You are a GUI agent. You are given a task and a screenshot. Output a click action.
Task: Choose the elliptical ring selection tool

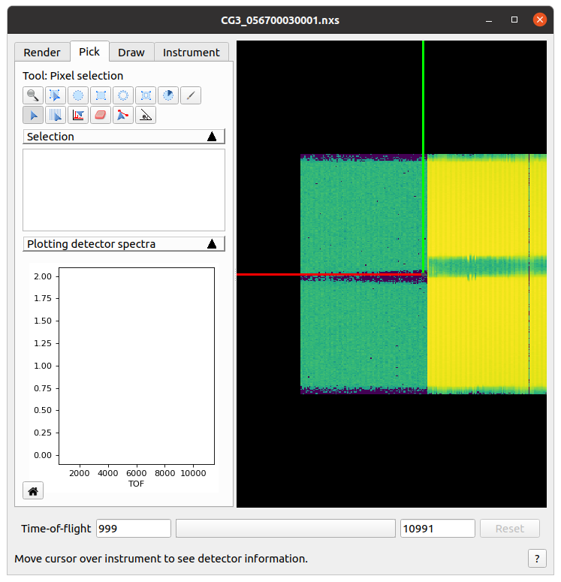point(123,95)
